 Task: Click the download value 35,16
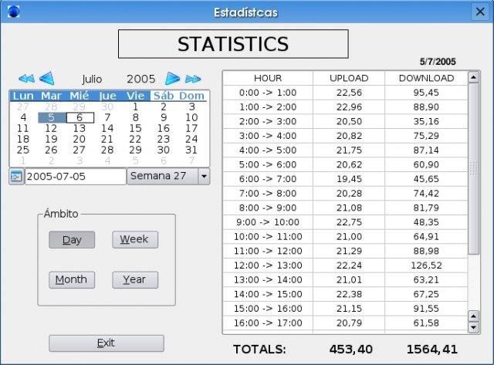pyautogui.click(x=426, y=122)
